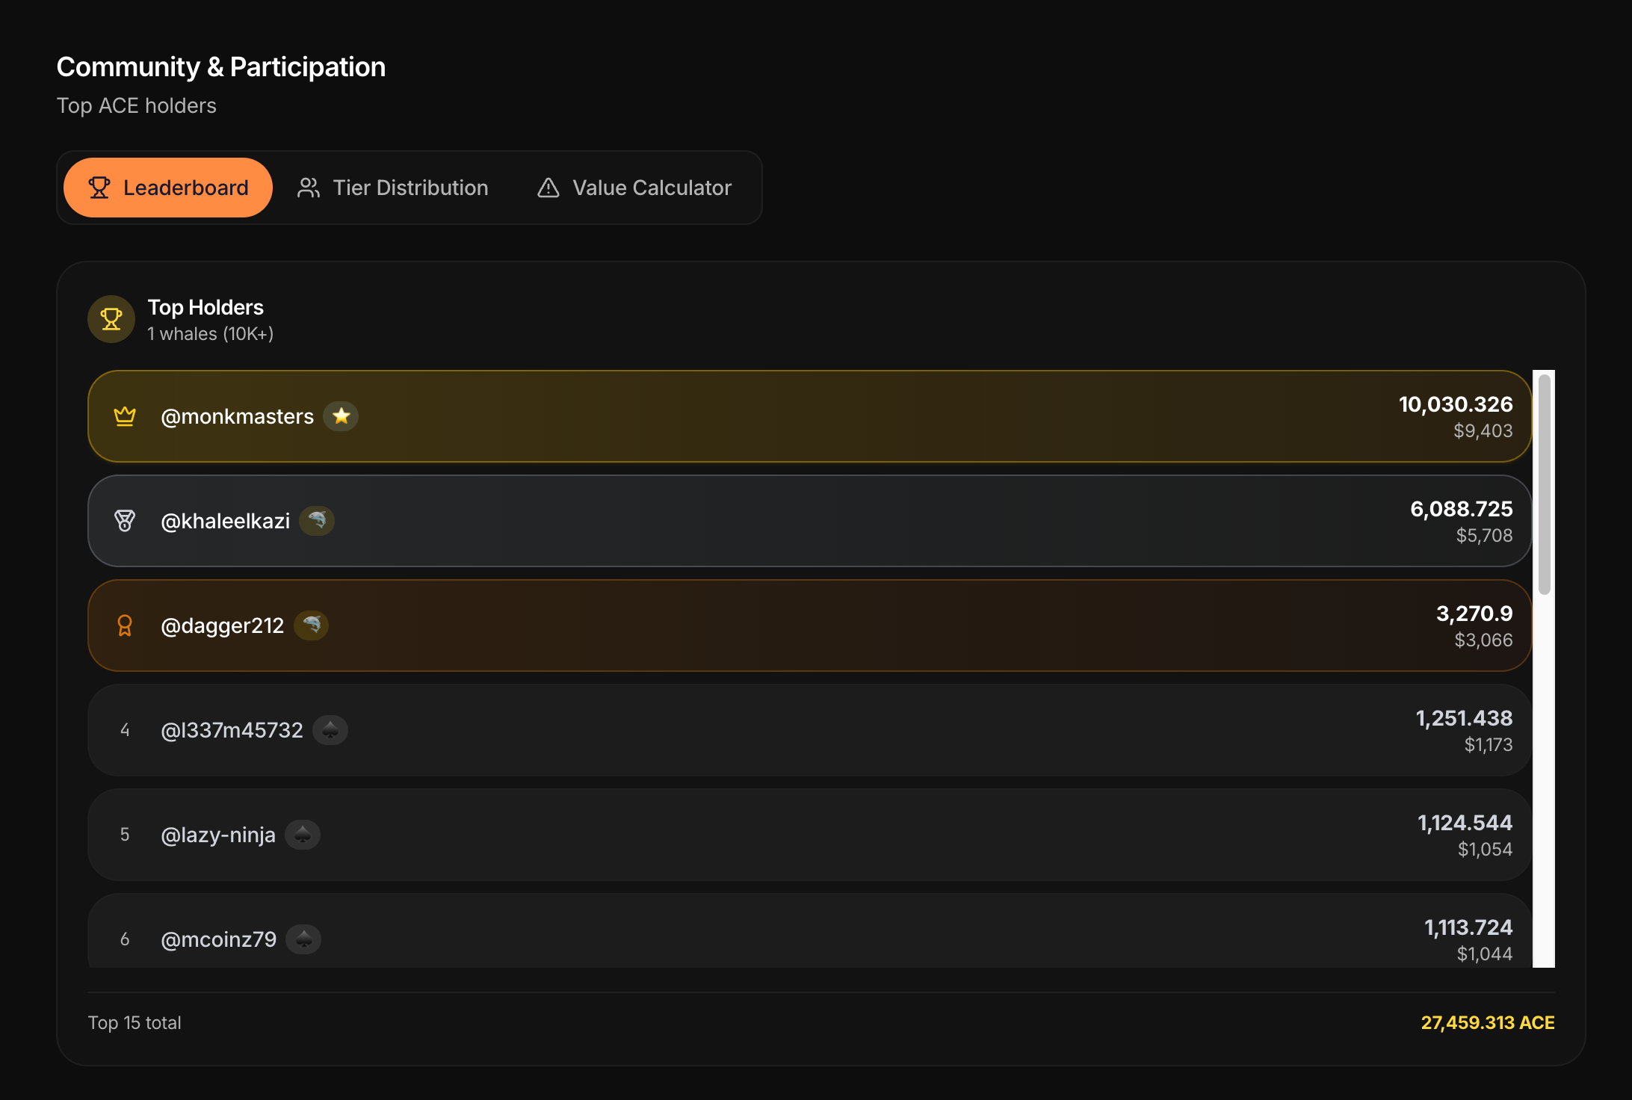Select the Value Calculator tab
This screenshot has width=1632, height=1100.
point(634,188)
